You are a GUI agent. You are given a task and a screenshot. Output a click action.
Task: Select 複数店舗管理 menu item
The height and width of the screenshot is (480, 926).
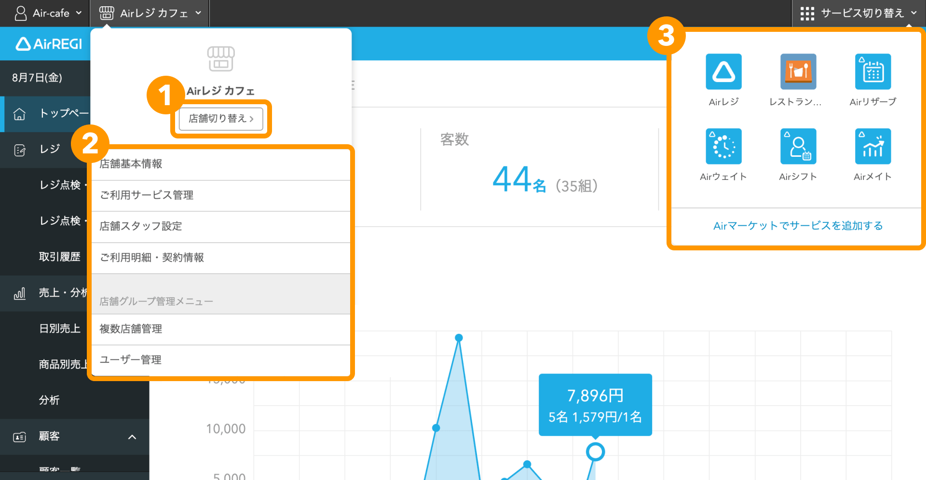[x=221, y=329]
